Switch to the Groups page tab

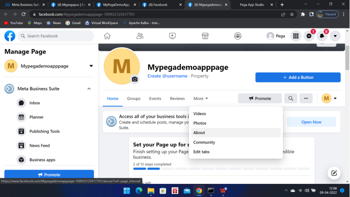click(134, 99)
